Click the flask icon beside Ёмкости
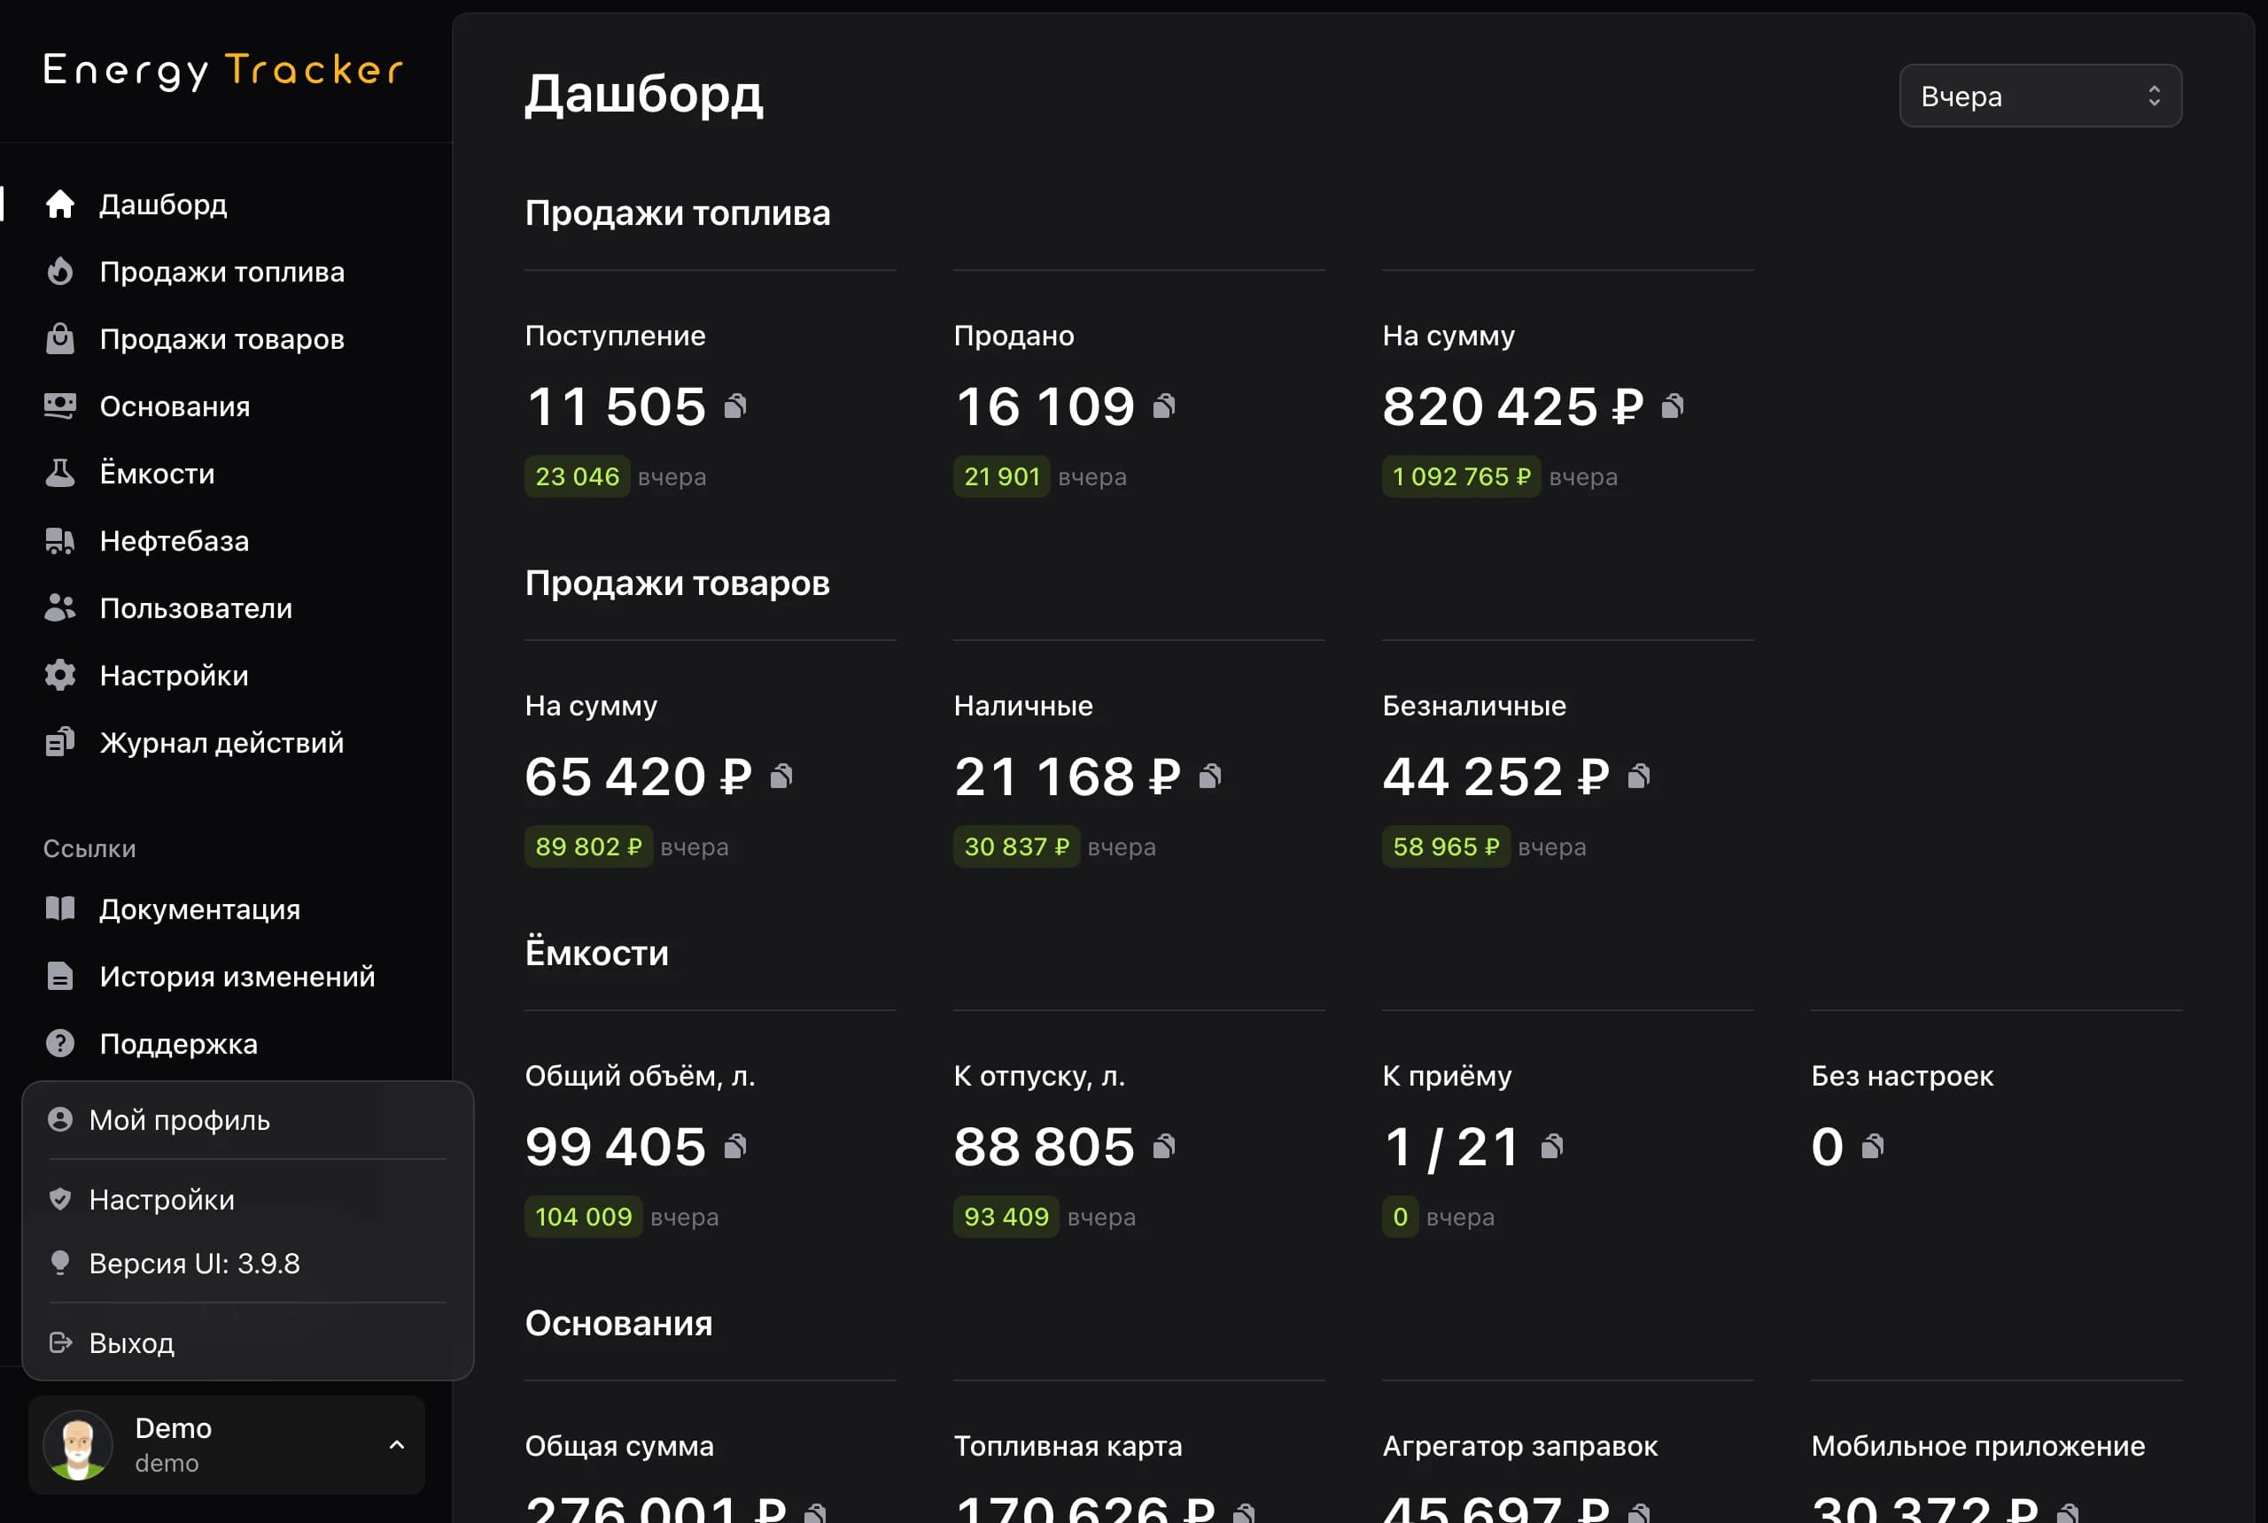2268x1523 pixels. 60,473
